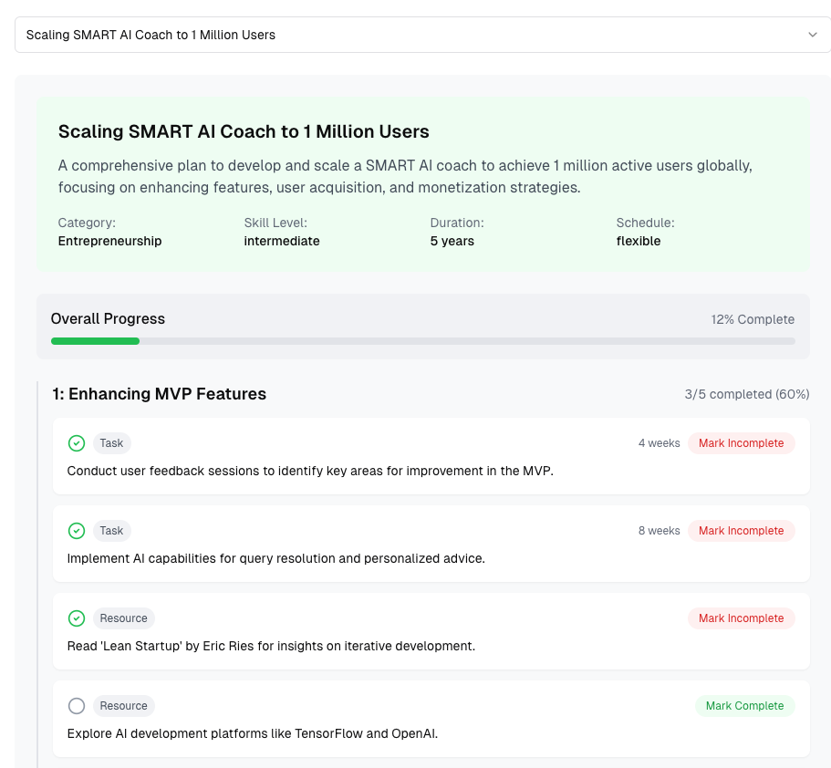Click the '12% Complete' progress label
831x768 pixels.
click(x=753, y=319)
